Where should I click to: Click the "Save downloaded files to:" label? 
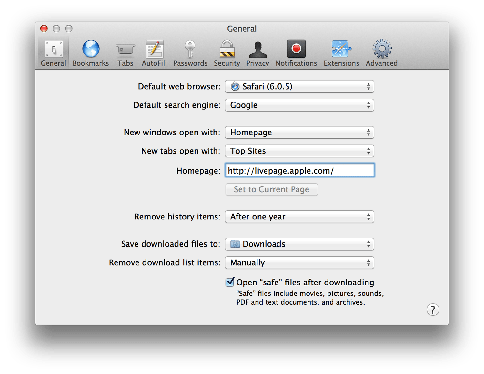coord(171,244)
